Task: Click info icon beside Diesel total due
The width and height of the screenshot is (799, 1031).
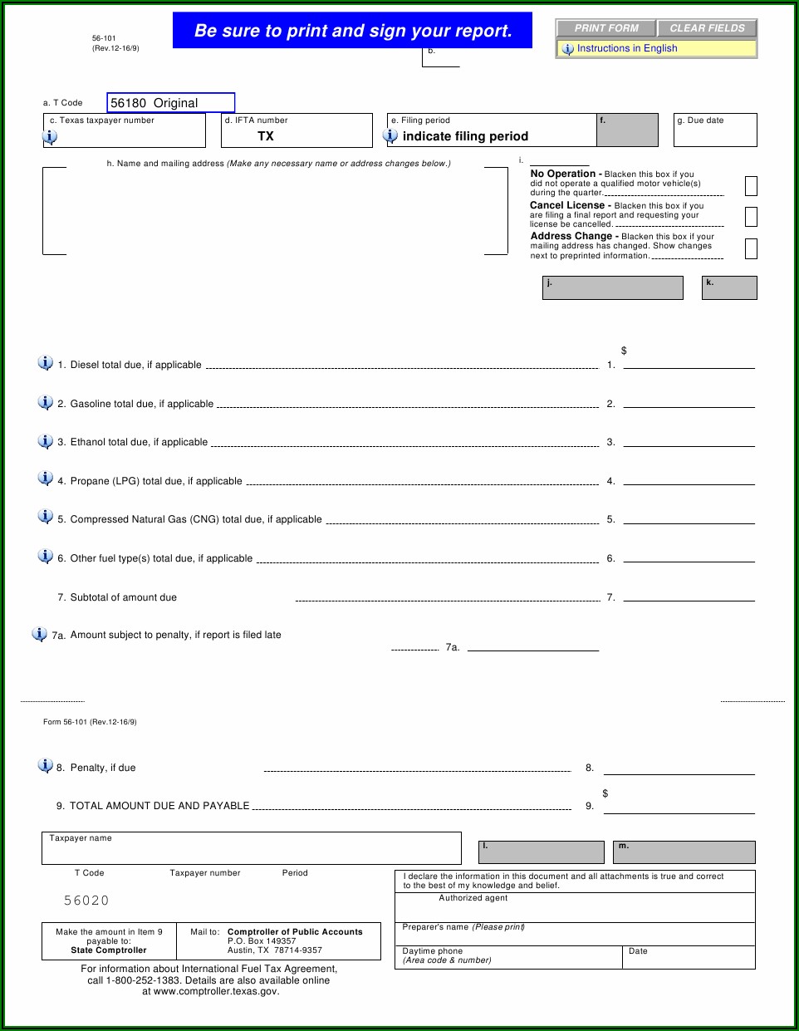Action: (46, 363)
